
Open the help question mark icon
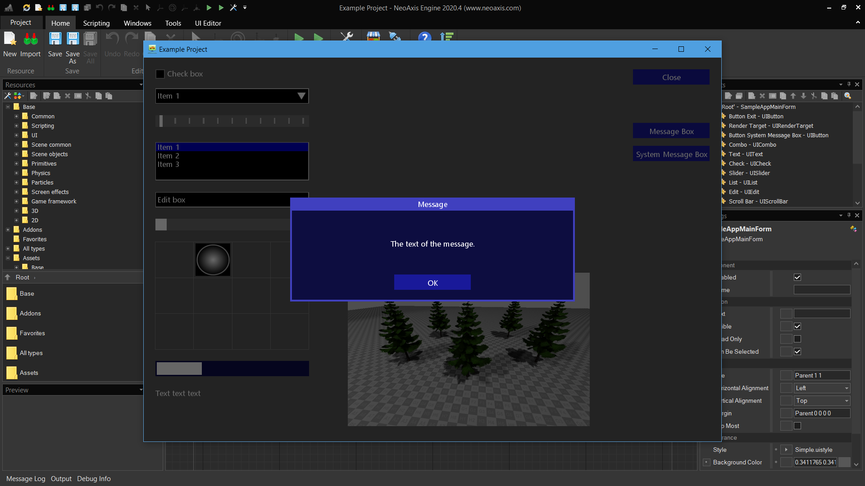click(424, 37)
